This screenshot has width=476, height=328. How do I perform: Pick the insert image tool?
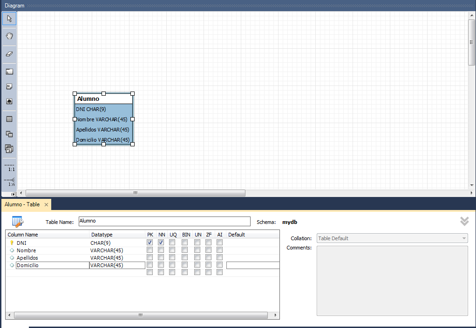pyautogui.click(x=9, y=101)
